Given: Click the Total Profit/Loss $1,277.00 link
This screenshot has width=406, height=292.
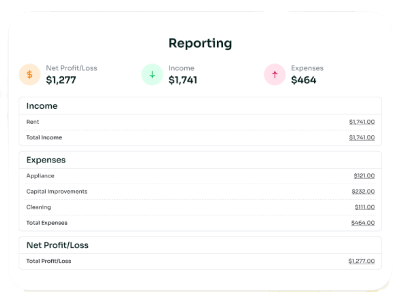Looking at the screenshot, I should [x=361, y=261].
